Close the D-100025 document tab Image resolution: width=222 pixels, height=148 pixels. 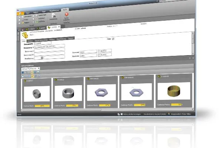point(59,27)
